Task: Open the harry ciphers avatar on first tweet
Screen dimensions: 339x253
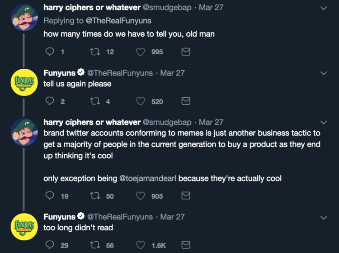Action: pos(24,17)
